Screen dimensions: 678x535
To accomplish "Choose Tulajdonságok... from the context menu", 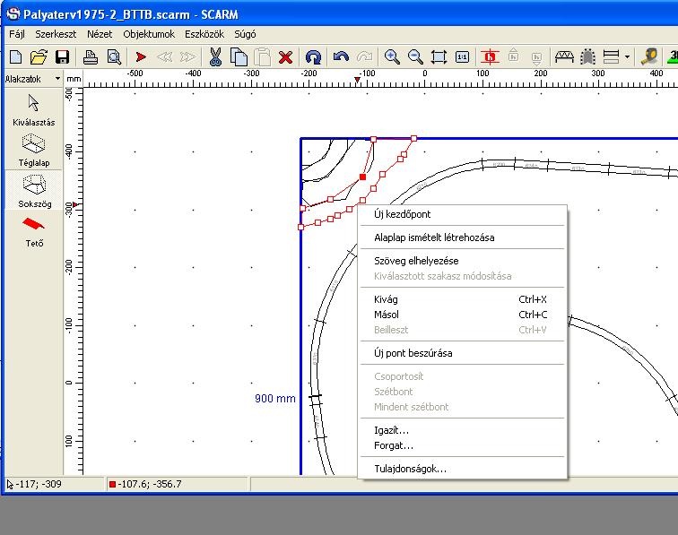I will point(410,469).
